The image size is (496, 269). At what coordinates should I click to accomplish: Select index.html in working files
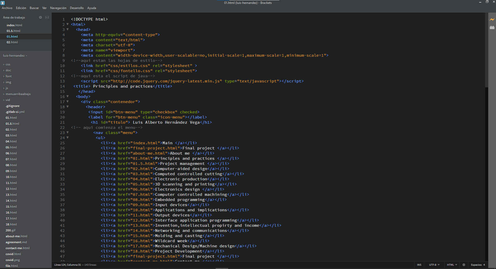[14, 25]
